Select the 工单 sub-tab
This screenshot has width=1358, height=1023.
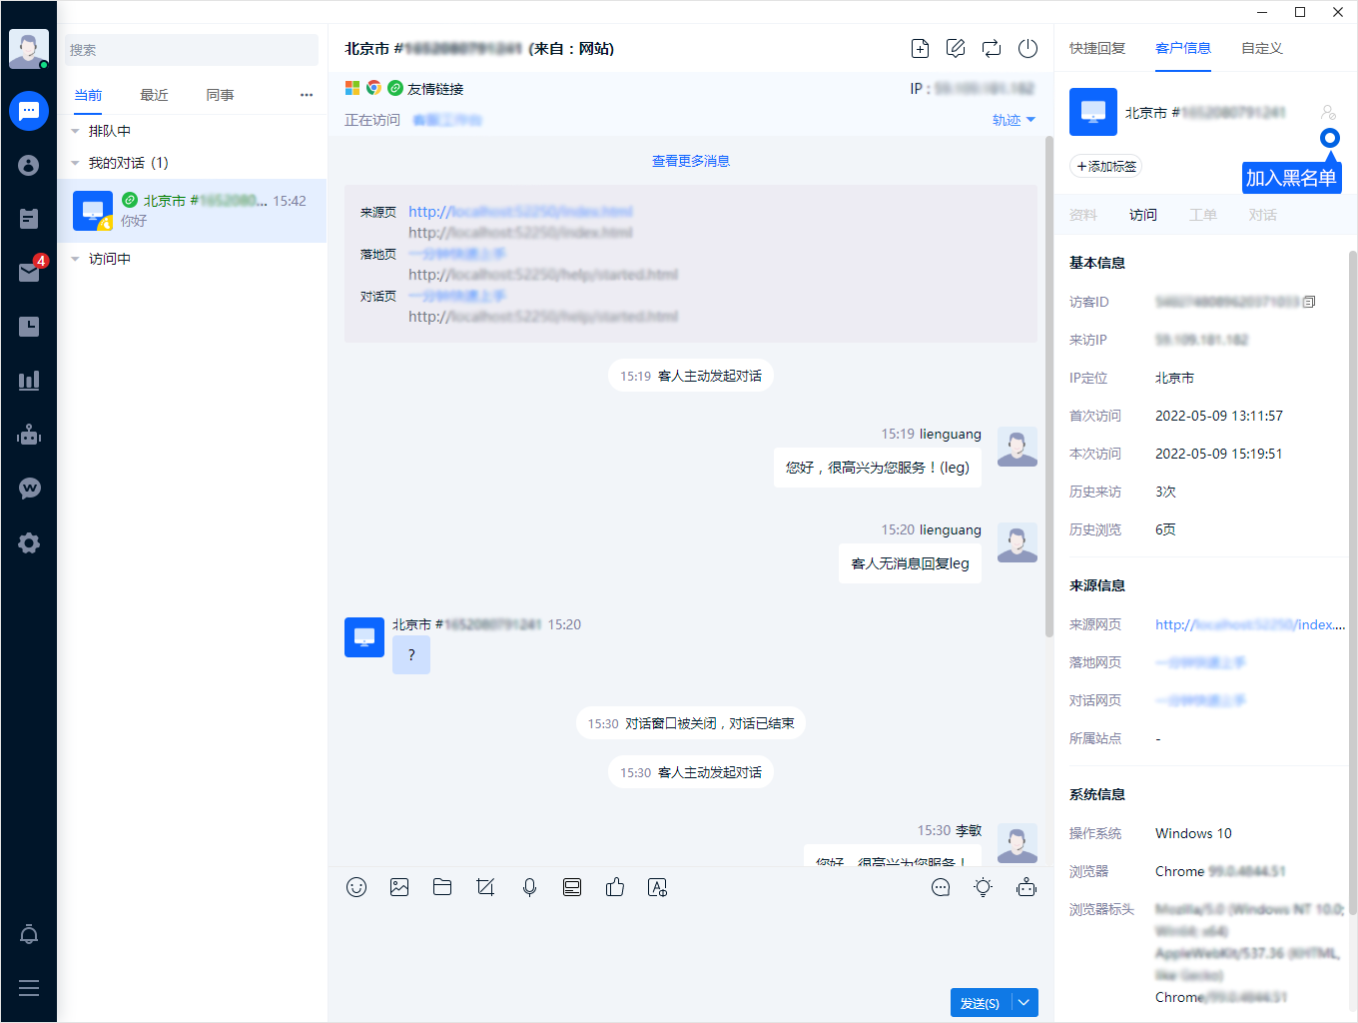pos(1203,215)
